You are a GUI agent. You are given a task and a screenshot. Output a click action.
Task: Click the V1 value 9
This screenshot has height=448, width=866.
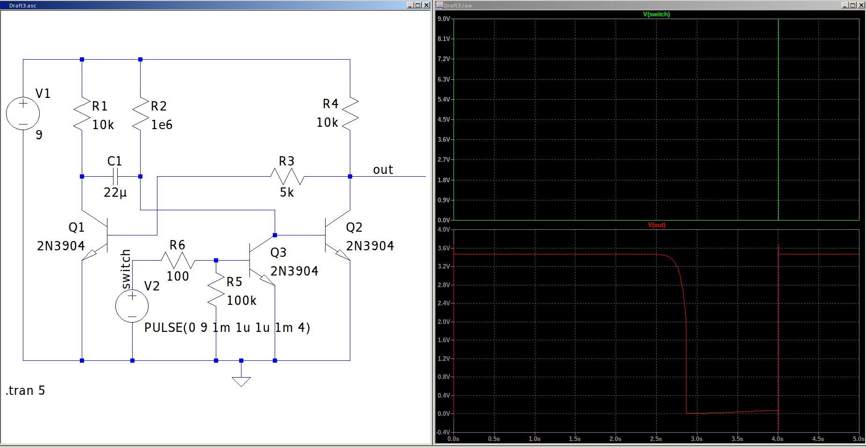coord(39,135)
